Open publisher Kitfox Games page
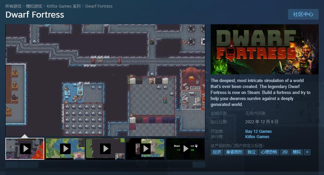324x175 pixels. pos(257,137)
